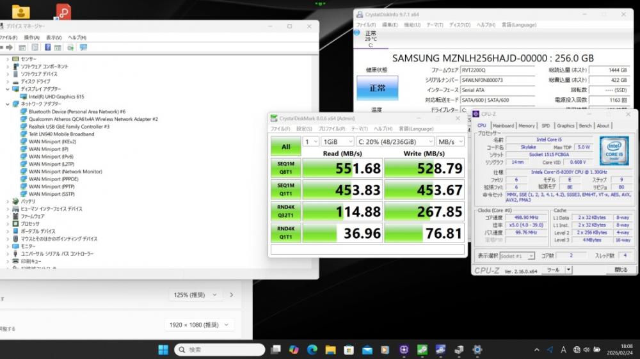Collapse the ディスプレイ アダプター node
Image resolution: width=640 pixels, height=359 pixels.
pyautogui.click(x=7, y=89)
